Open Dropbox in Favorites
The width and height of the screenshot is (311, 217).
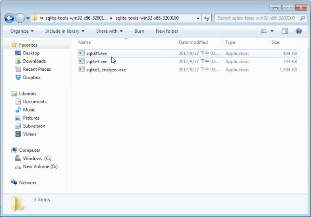[32, 77]
